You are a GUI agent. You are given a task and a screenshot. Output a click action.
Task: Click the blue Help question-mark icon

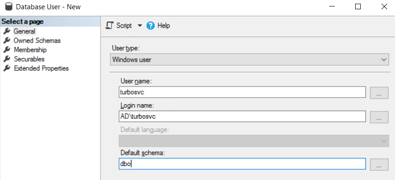point(150,25)
